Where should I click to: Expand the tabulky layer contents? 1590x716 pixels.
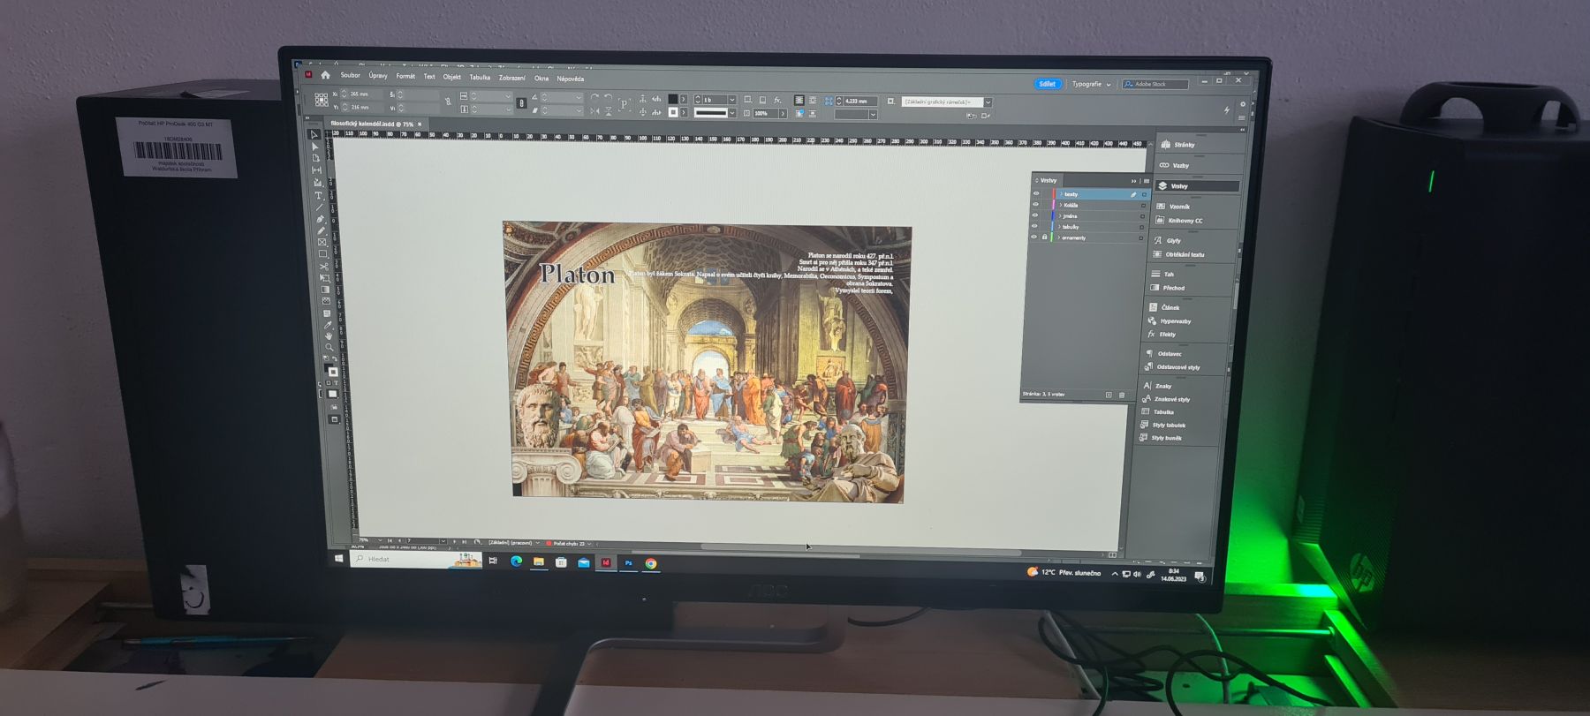click(1059, 227)
